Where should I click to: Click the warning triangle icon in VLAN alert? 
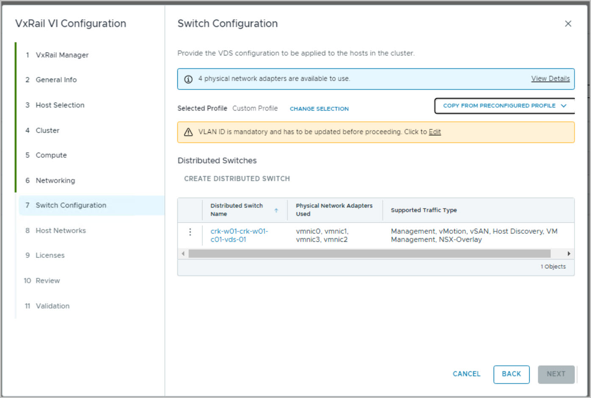pos(188,132)
